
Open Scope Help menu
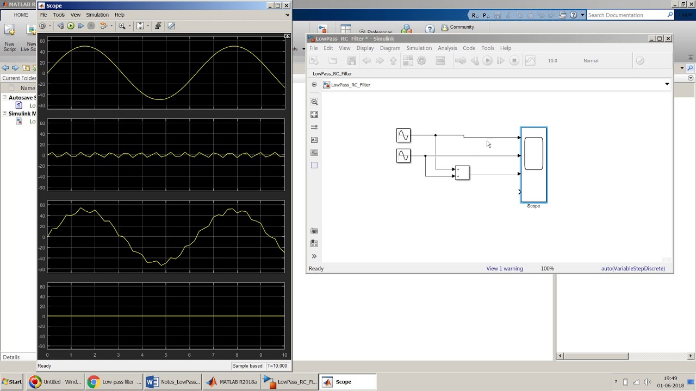pos(120,15)
